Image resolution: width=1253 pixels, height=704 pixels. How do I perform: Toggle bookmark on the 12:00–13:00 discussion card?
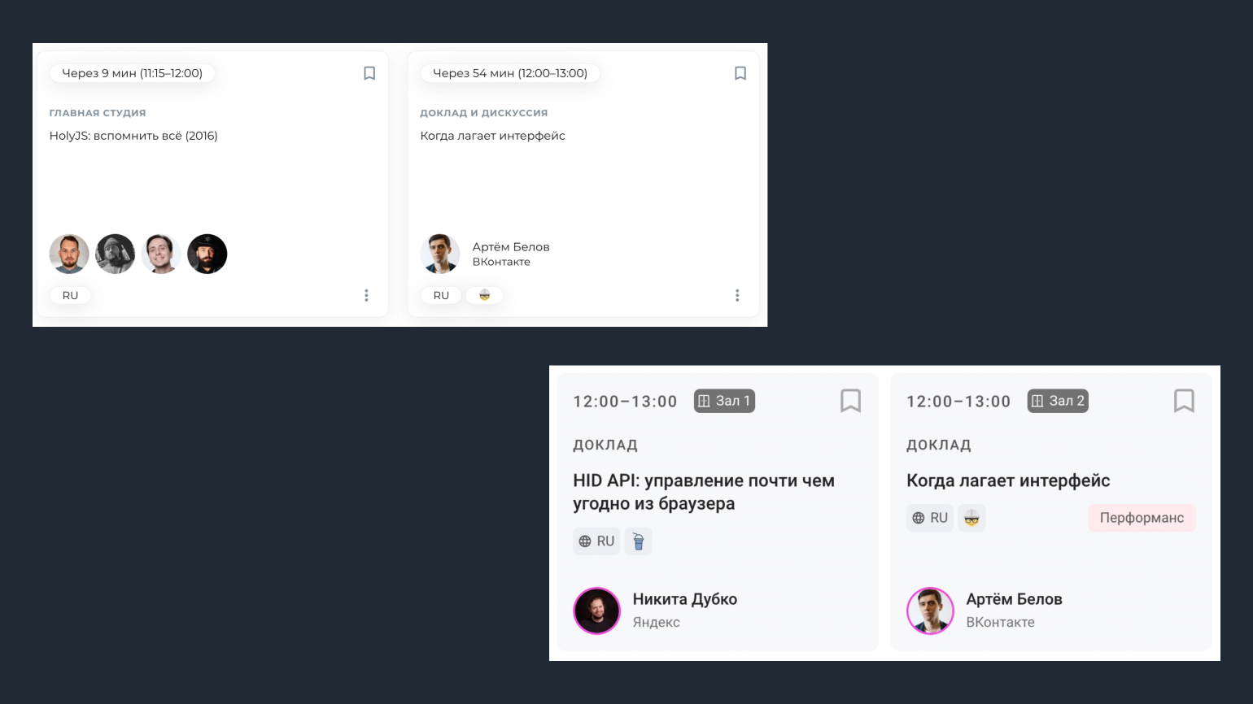coord(740,73)
